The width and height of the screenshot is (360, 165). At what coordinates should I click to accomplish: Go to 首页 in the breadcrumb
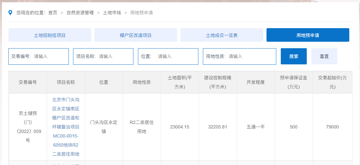coord(53,13)
